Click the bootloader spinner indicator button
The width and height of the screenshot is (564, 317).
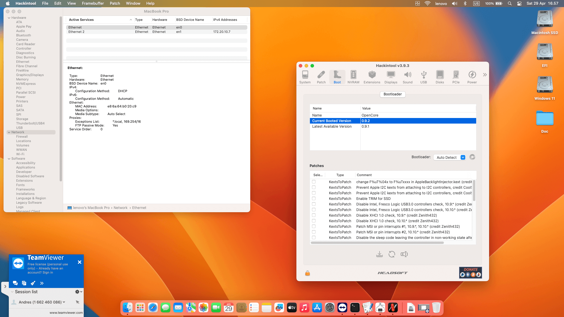coord(472,157)
